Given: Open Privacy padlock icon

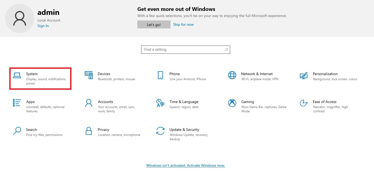Looking at the screenshot, I should (89, 131).
